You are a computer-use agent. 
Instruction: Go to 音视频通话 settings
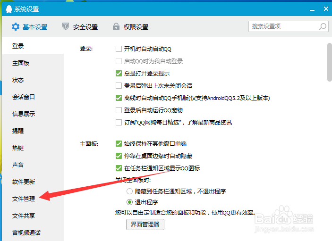pos(33,233)
